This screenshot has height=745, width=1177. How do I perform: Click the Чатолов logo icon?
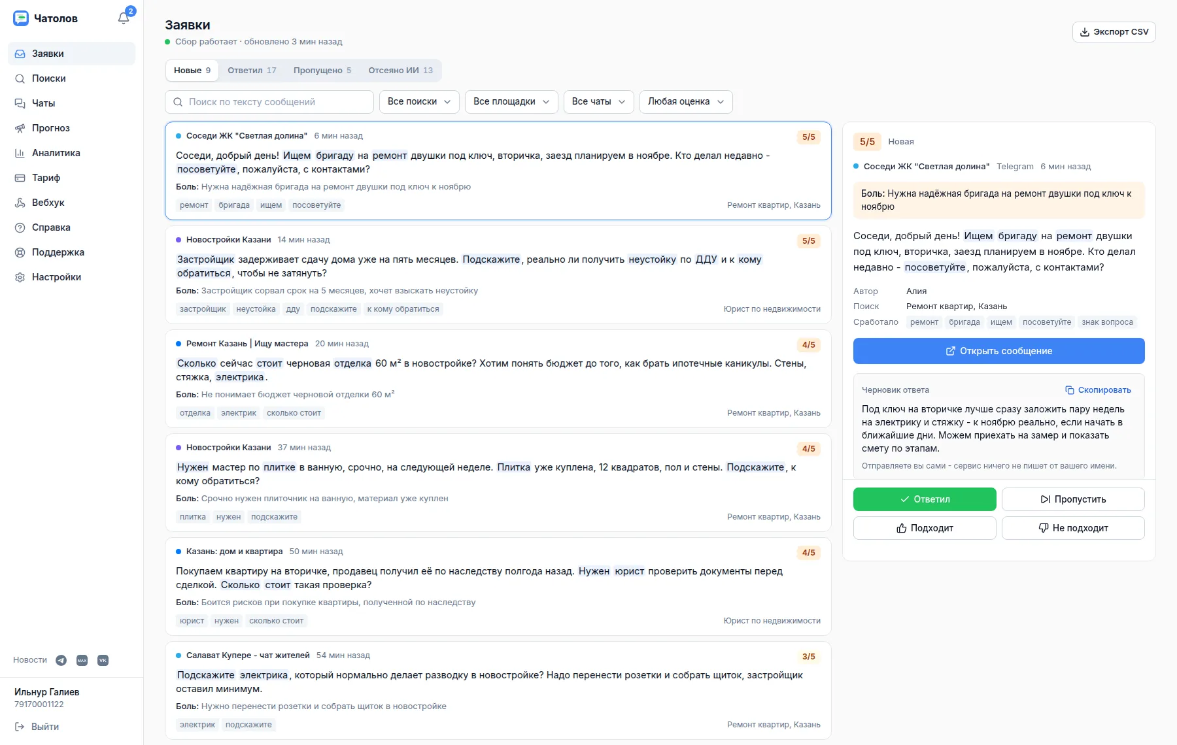(x=21, y=18)
